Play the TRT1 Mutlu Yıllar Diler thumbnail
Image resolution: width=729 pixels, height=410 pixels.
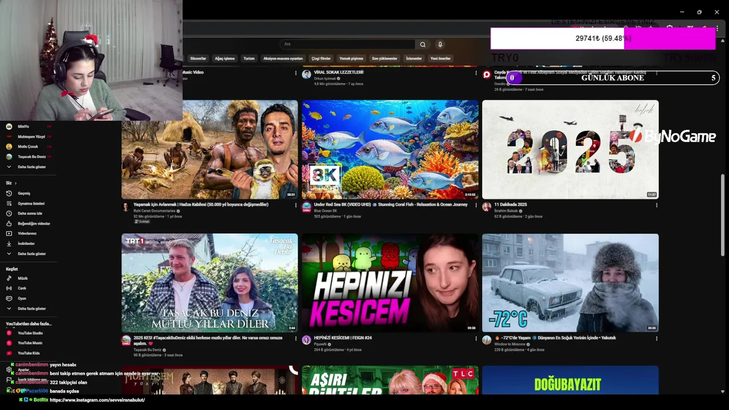point(210,282)
